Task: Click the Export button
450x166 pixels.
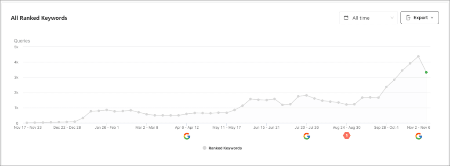Action: pyautogui.click(x=420, y=18)
